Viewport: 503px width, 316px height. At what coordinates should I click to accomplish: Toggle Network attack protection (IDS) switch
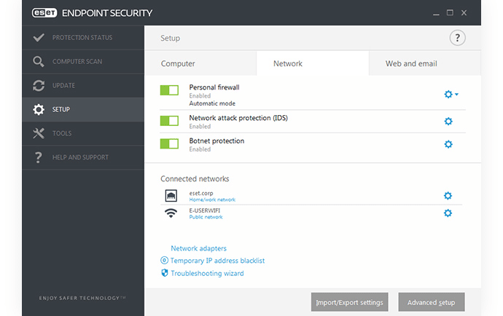point(169,121)
